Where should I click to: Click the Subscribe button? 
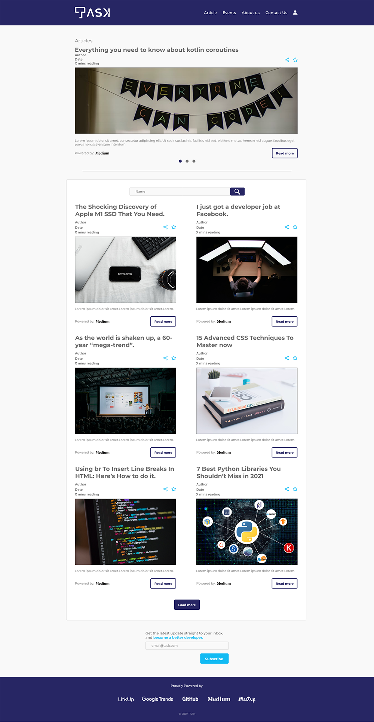[214, 659]
